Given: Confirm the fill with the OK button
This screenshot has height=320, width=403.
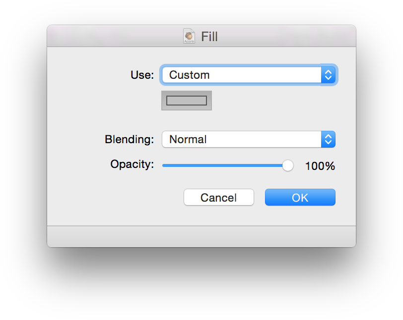Looking at the screenshot, I should click(300, 197).
